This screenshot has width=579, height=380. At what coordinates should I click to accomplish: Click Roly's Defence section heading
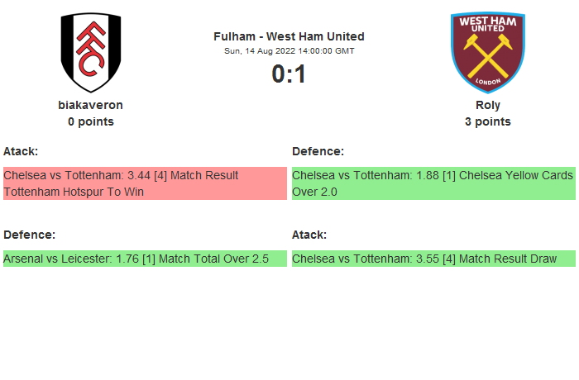pos(318,151)
